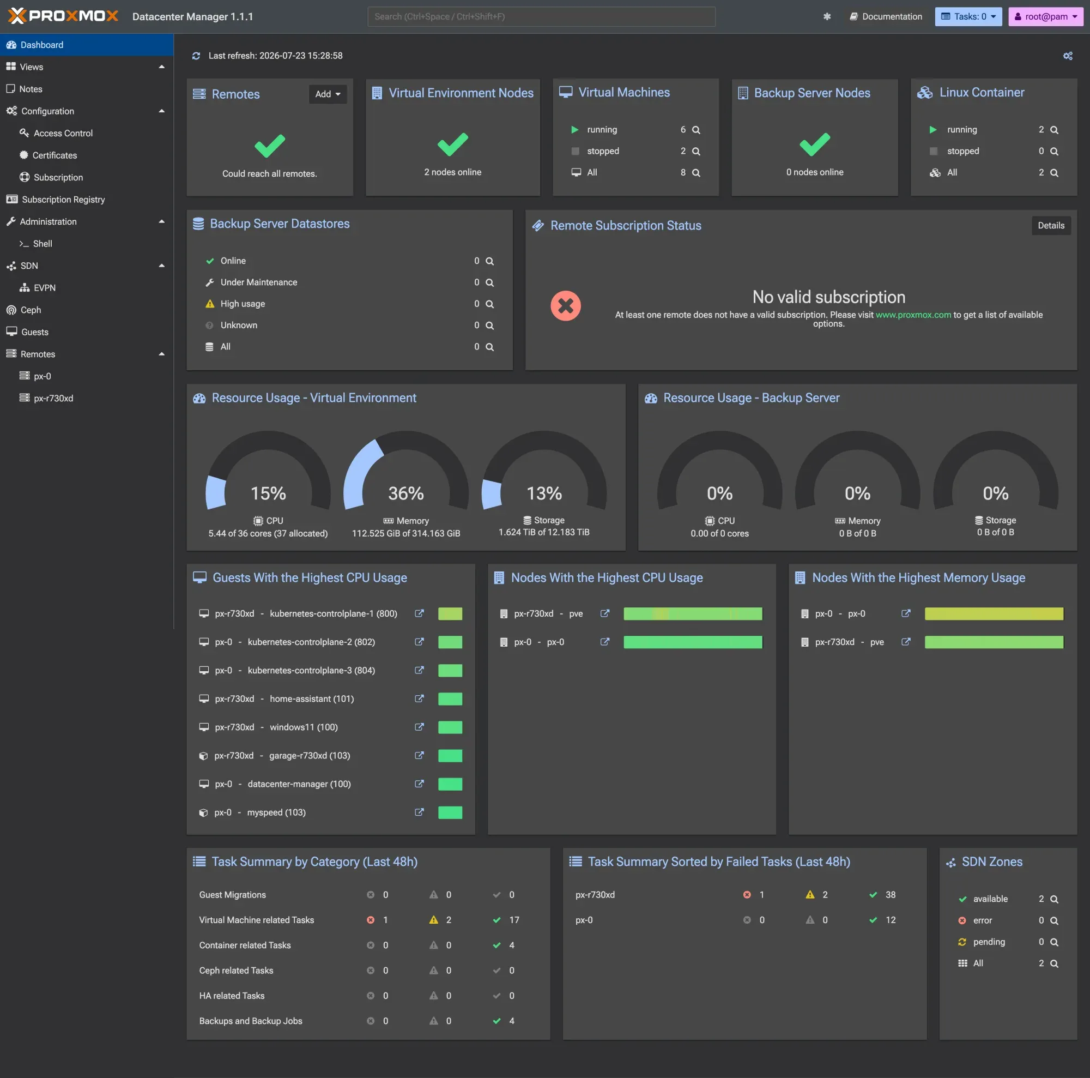Open the Dashboard sidebar item
The width and height of the screenshot is (1090, 1078).
click(x=87, y=45)
